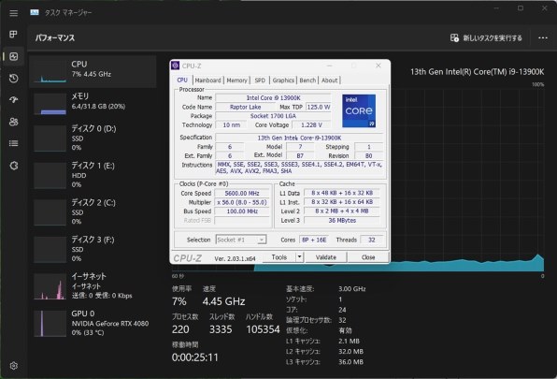Click the three-dot more options button
557x379 pixels.
(543, 37)
